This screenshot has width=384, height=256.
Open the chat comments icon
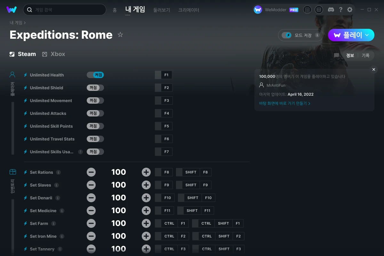336,55
